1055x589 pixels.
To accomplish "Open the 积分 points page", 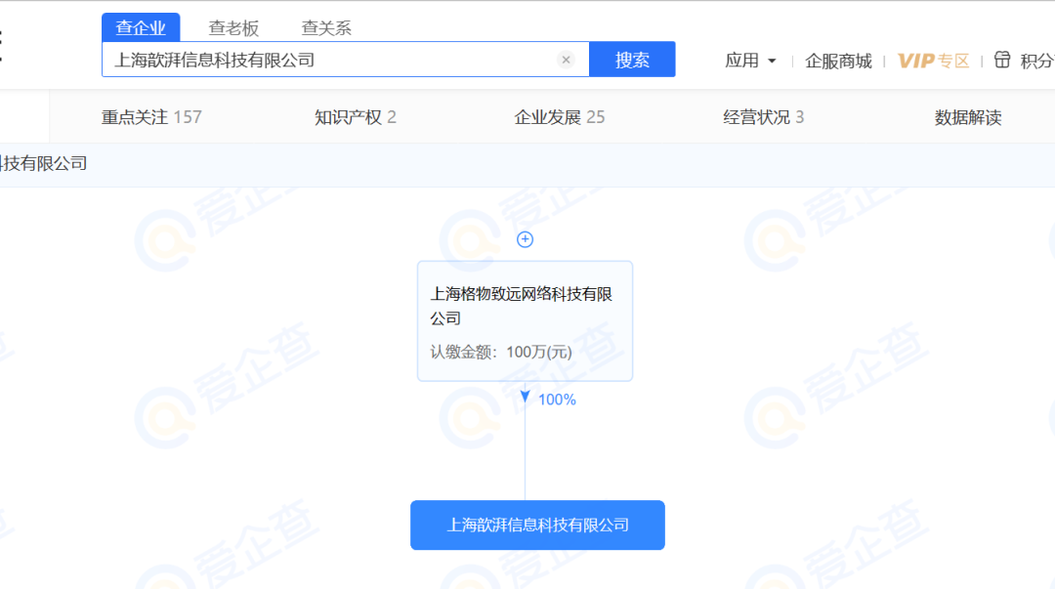I will 1036,61.
